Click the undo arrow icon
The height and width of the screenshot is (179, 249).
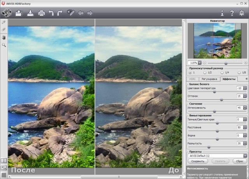51,13
